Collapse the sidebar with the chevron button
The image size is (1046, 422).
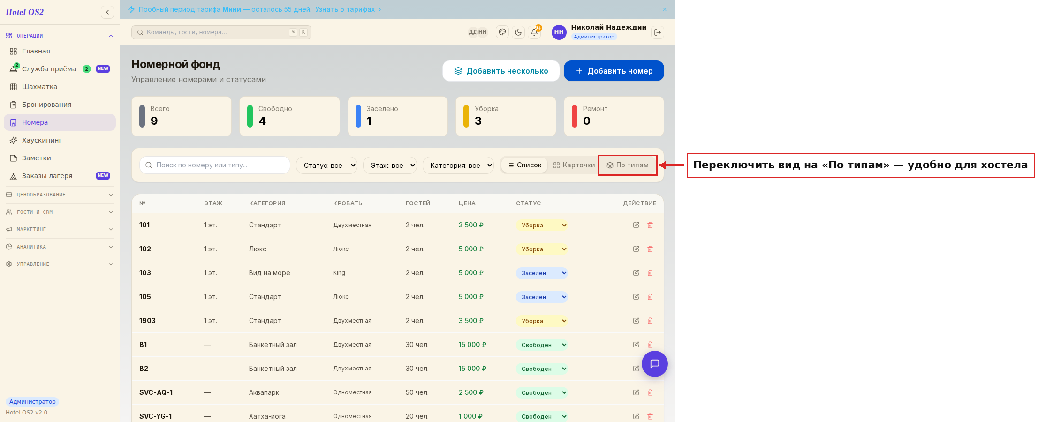(107, 12)
